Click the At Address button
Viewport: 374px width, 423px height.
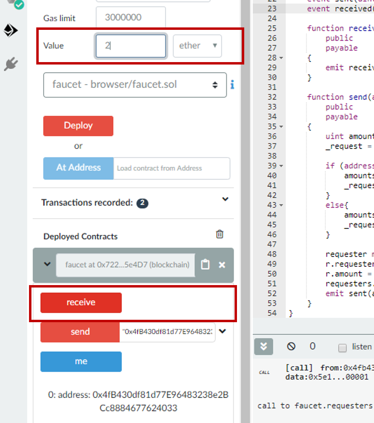point(78,168)
